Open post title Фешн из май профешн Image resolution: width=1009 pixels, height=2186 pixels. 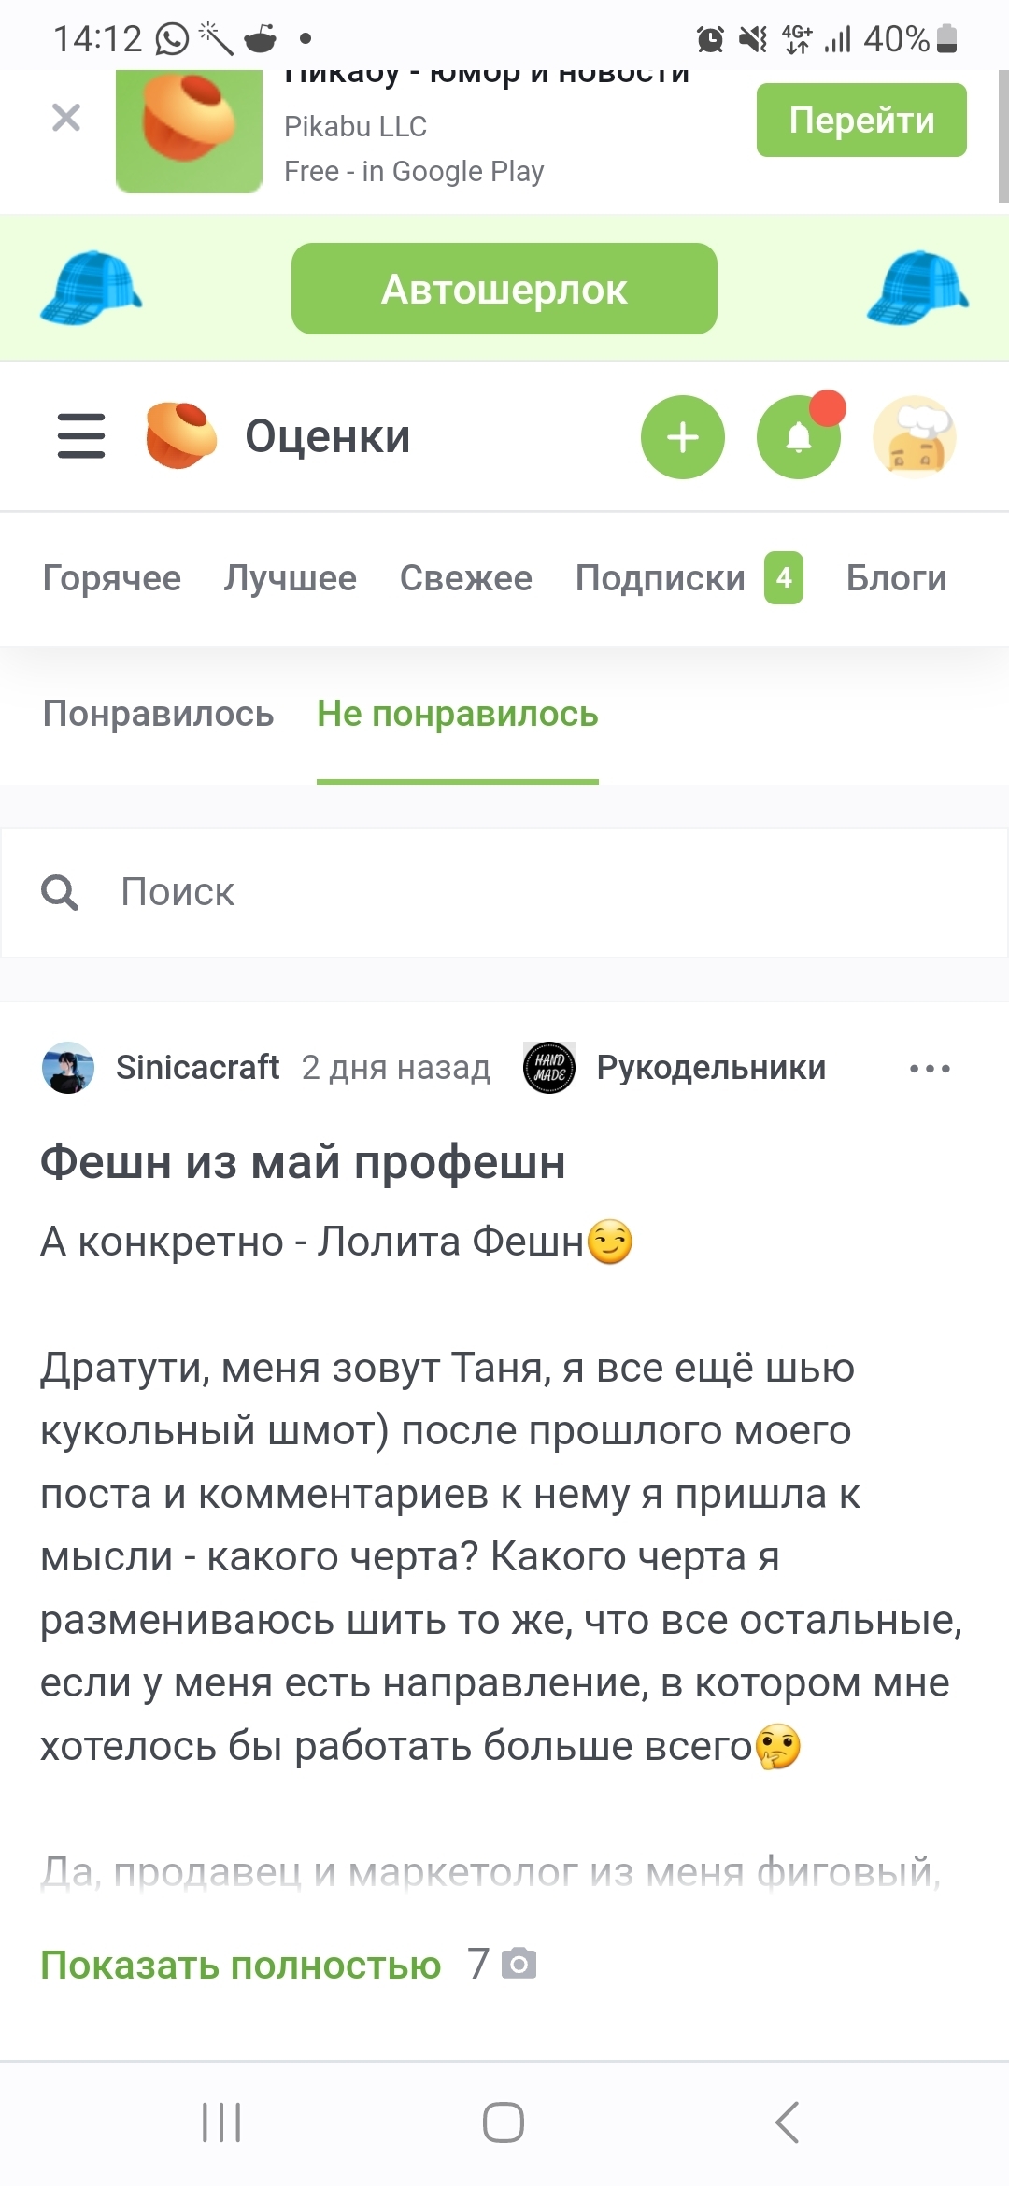click(x=303, y=1163)
